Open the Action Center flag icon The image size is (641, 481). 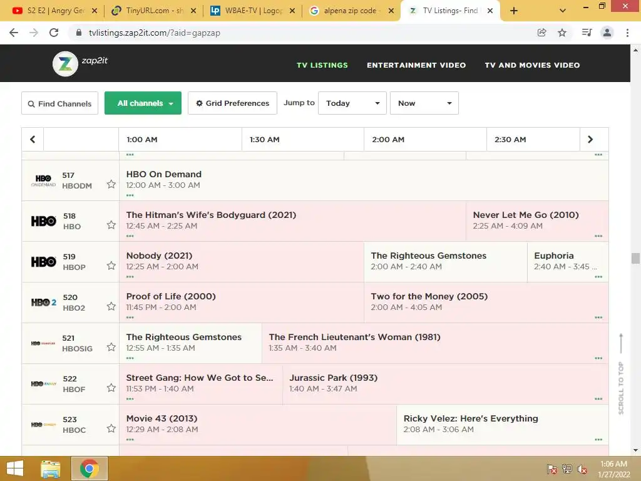coord(551,468)
